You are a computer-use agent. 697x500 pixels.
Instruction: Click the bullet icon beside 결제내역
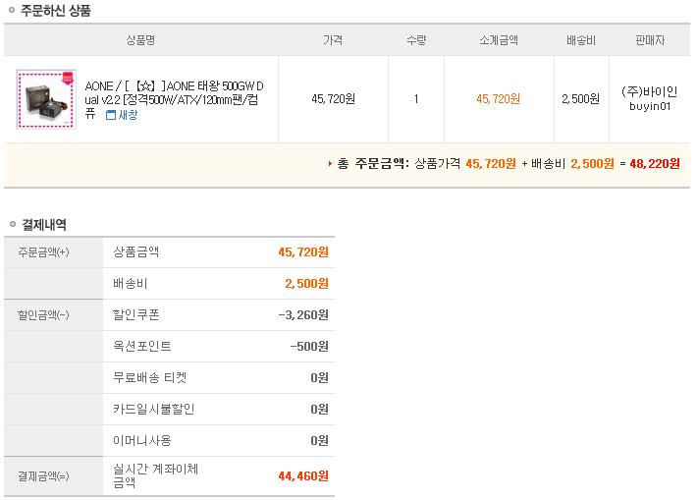[13, 224]
